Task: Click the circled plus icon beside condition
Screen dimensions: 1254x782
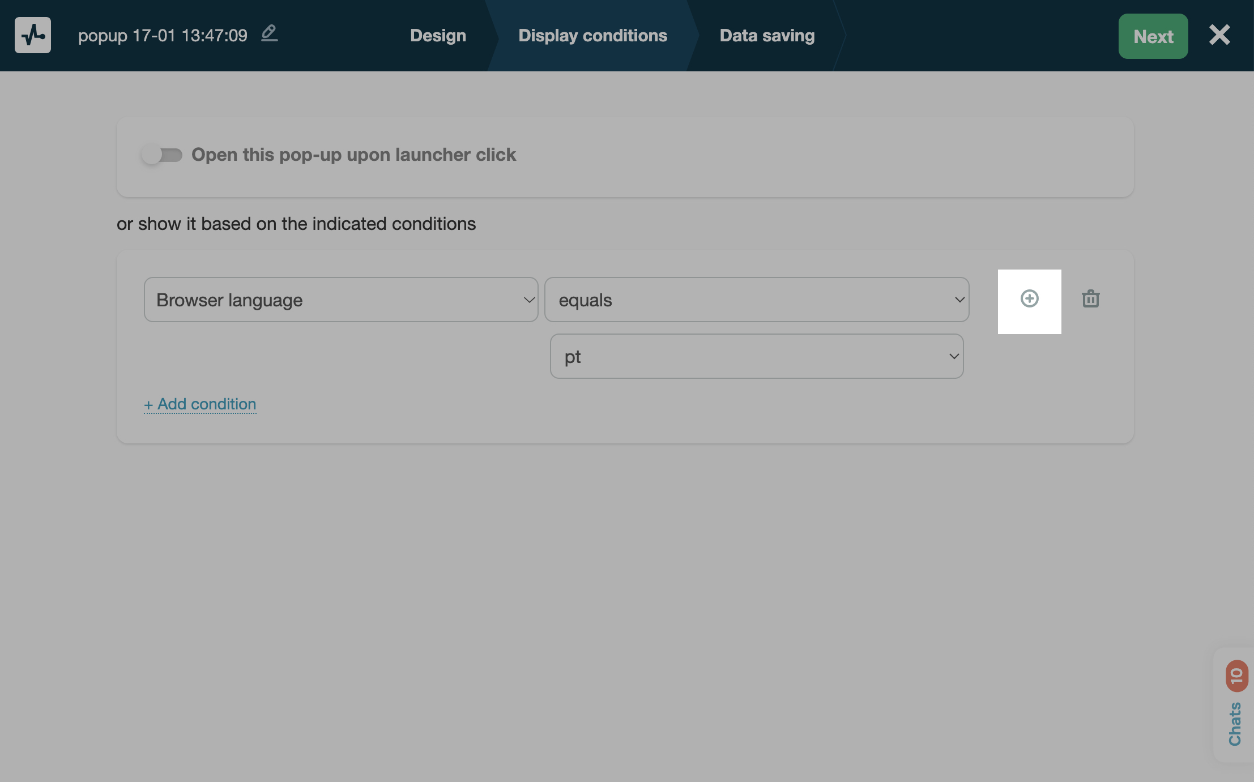Action: (1029, 299)
